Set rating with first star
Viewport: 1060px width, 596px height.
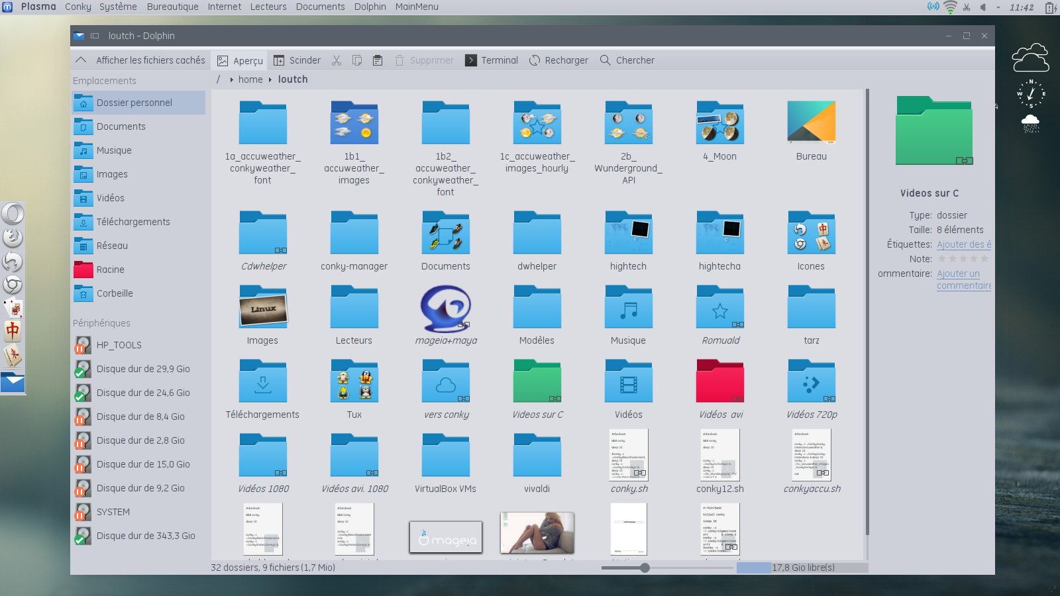[x=942, y=259]
